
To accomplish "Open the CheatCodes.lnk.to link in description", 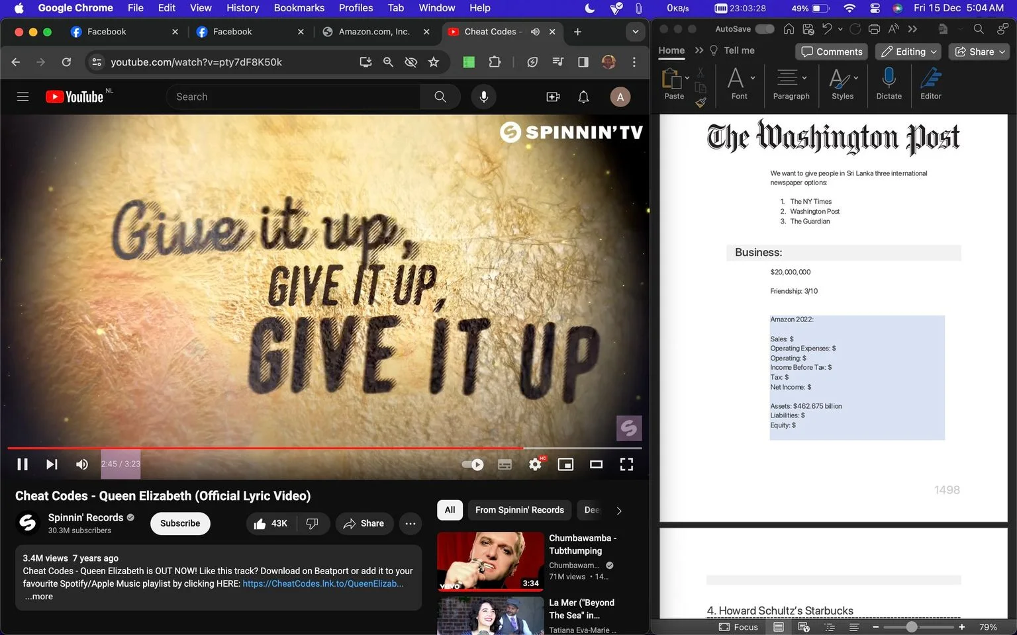I will (x=323, y=583).
